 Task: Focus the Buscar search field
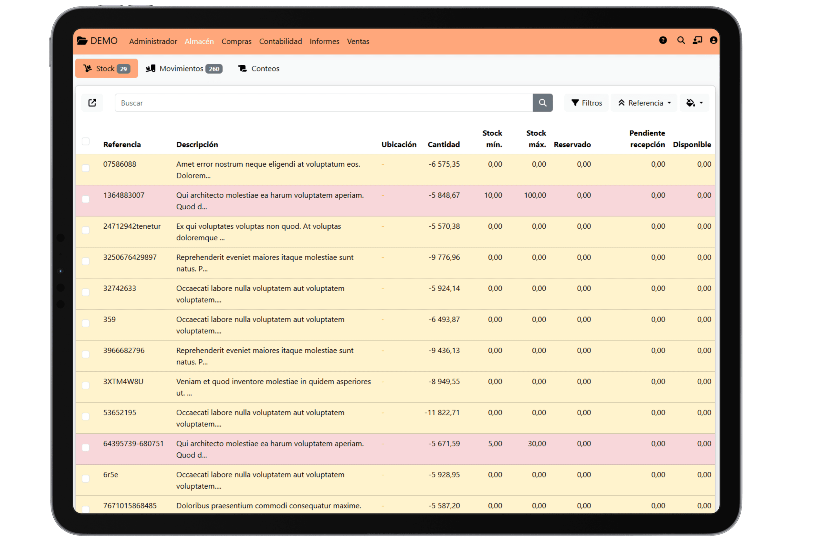pos(323,103)
